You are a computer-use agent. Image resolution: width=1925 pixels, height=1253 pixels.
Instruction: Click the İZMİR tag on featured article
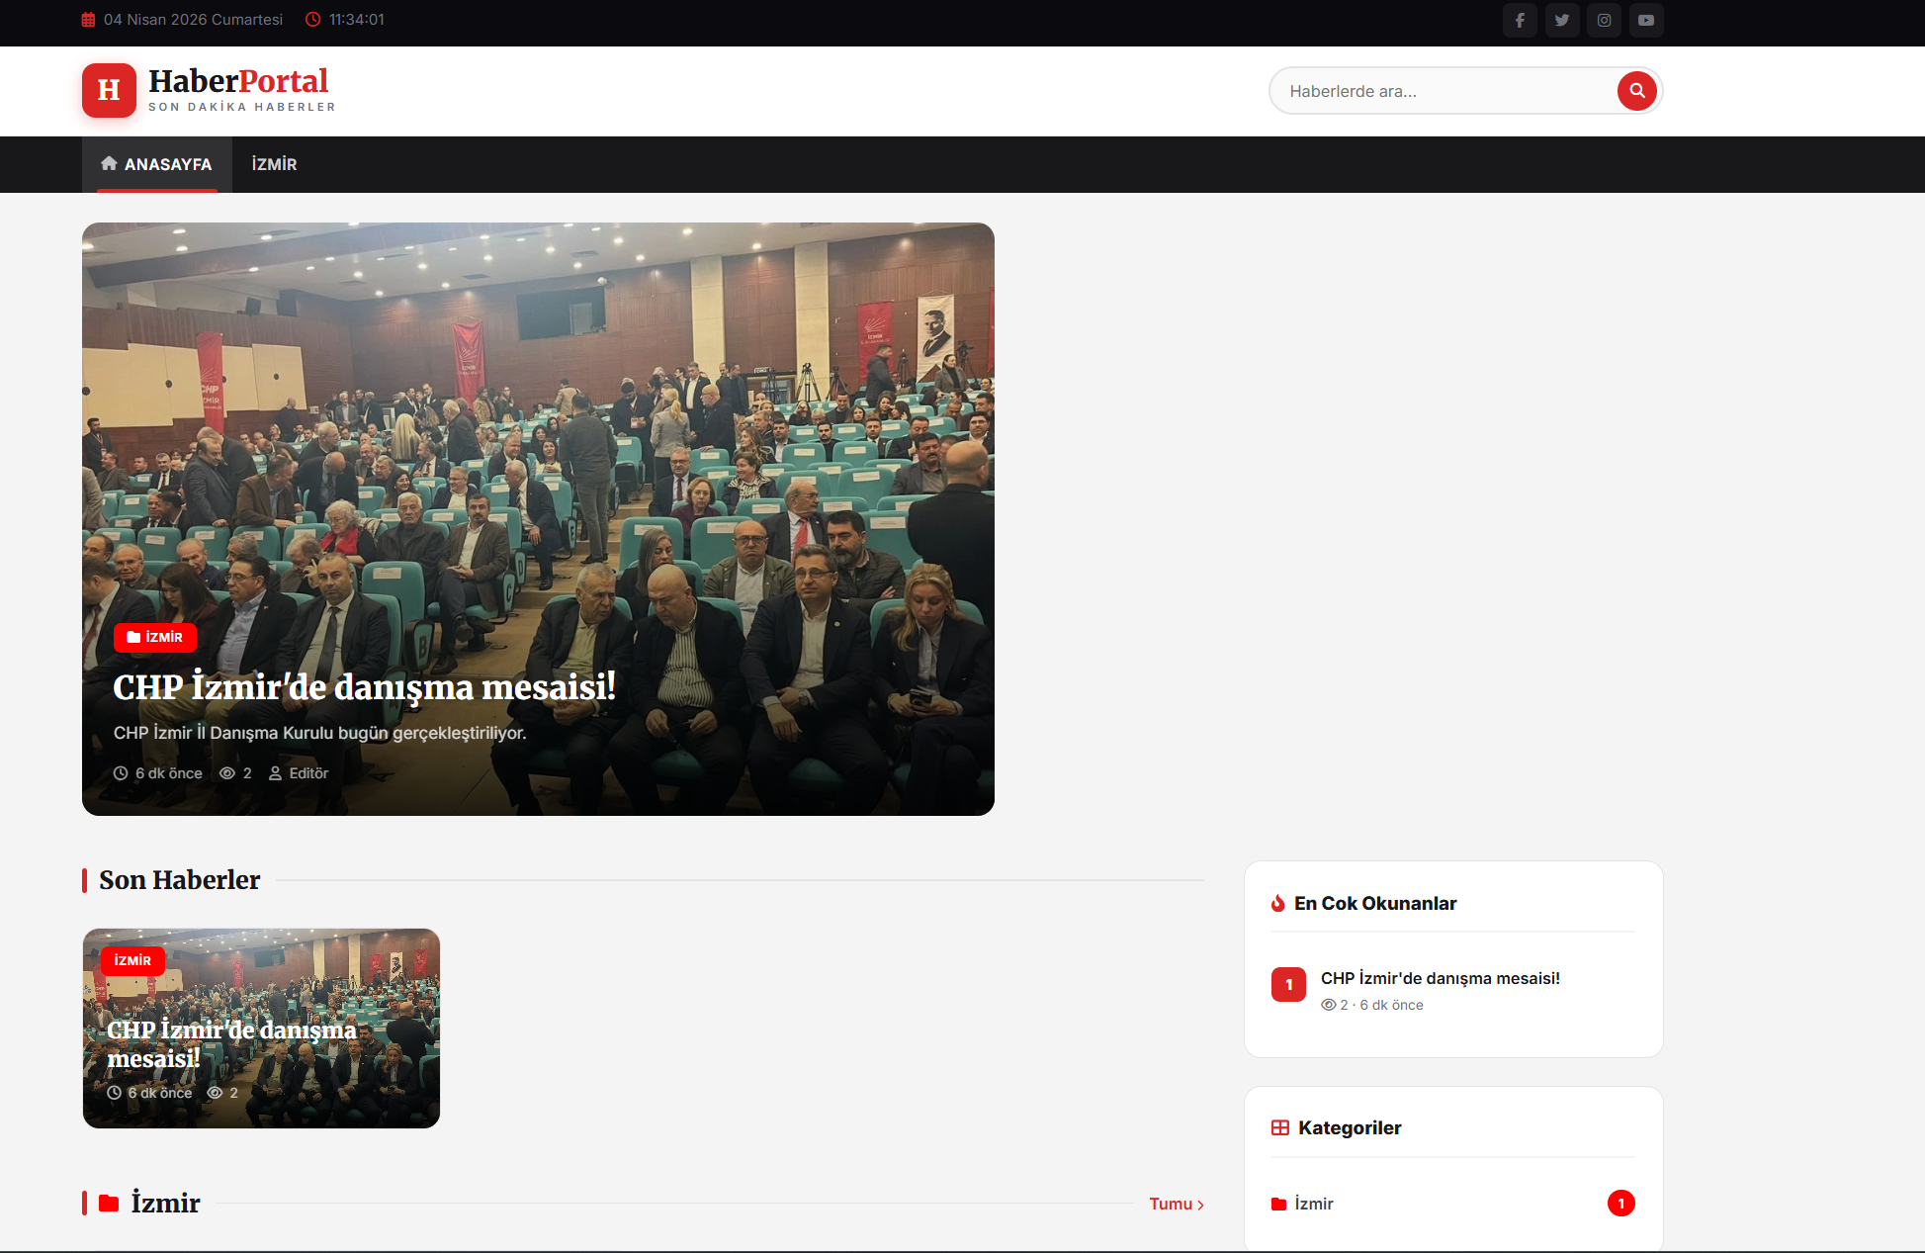coord(155,637)
